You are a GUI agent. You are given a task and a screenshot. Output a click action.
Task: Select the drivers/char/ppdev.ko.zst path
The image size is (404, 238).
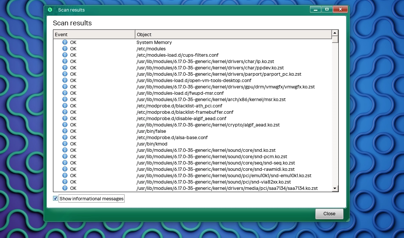pyautogui.click(x=210, y=68)
